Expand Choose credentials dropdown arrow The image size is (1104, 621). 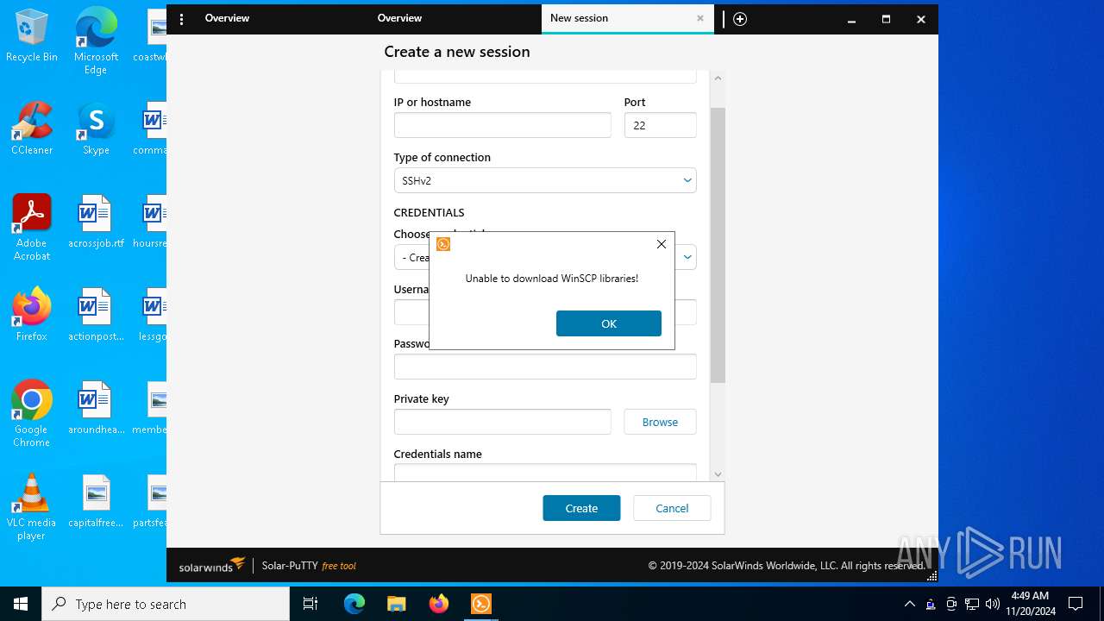(687, 257)
